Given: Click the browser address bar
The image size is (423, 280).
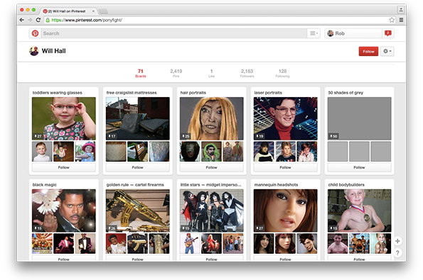Looking at the screenshot, I should point(219,20).
